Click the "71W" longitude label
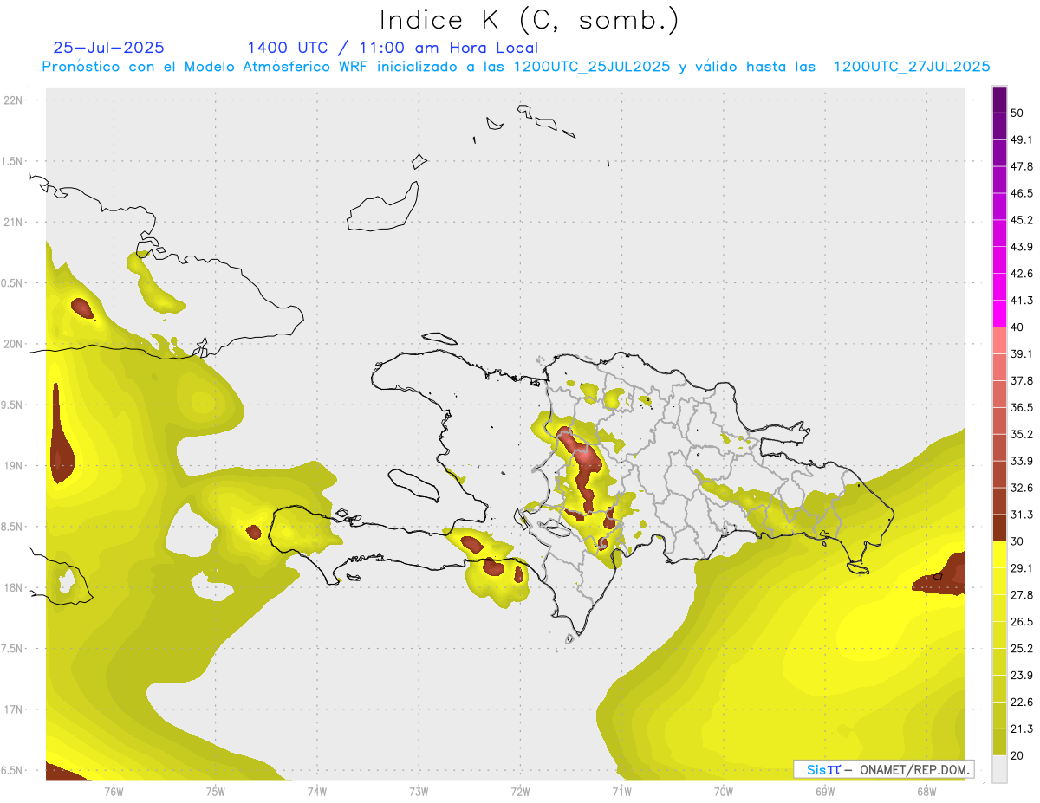Viewport: 1040px width, 803px height. click(x=621, y=791)
